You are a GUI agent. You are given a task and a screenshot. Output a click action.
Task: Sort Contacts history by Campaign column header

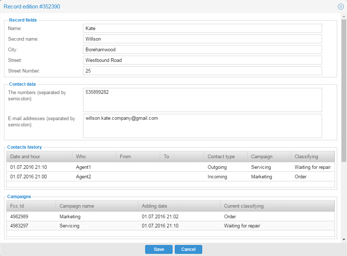coord(269,156)
